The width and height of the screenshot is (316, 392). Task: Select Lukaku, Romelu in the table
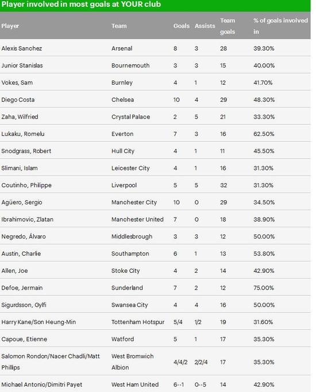[23, 134]
